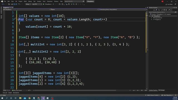Image resolution: width=178 pixels, height=100 pixels.
Task: Click the Properties wrench in Solution Explorer toolbar
Action: 169,10
